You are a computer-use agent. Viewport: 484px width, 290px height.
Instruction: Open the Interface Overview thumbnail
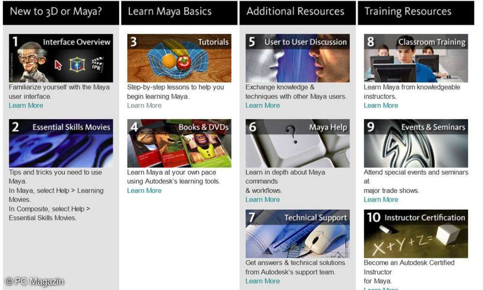click(61, 58)
